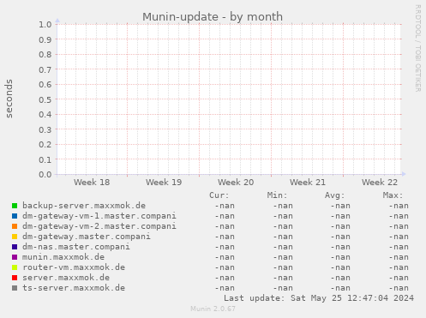Click the seconds y-axis label
Viewport: 426px width, 318px height.
pos(9,99)
